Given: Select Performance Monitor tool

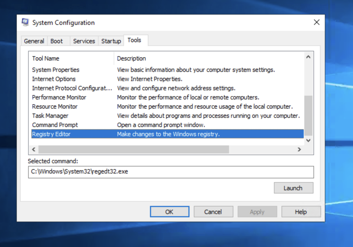Looking at the screenshot, I should tap(59, 97).
